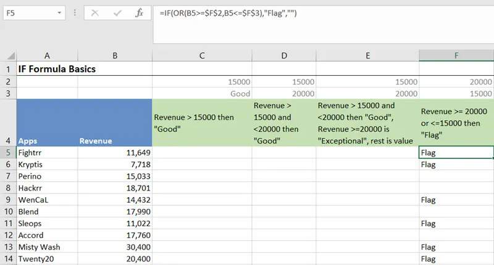Viewport: 494px width, 265px height.
Task: Click cell F5 containing Flag
Action: coord(456,152)
